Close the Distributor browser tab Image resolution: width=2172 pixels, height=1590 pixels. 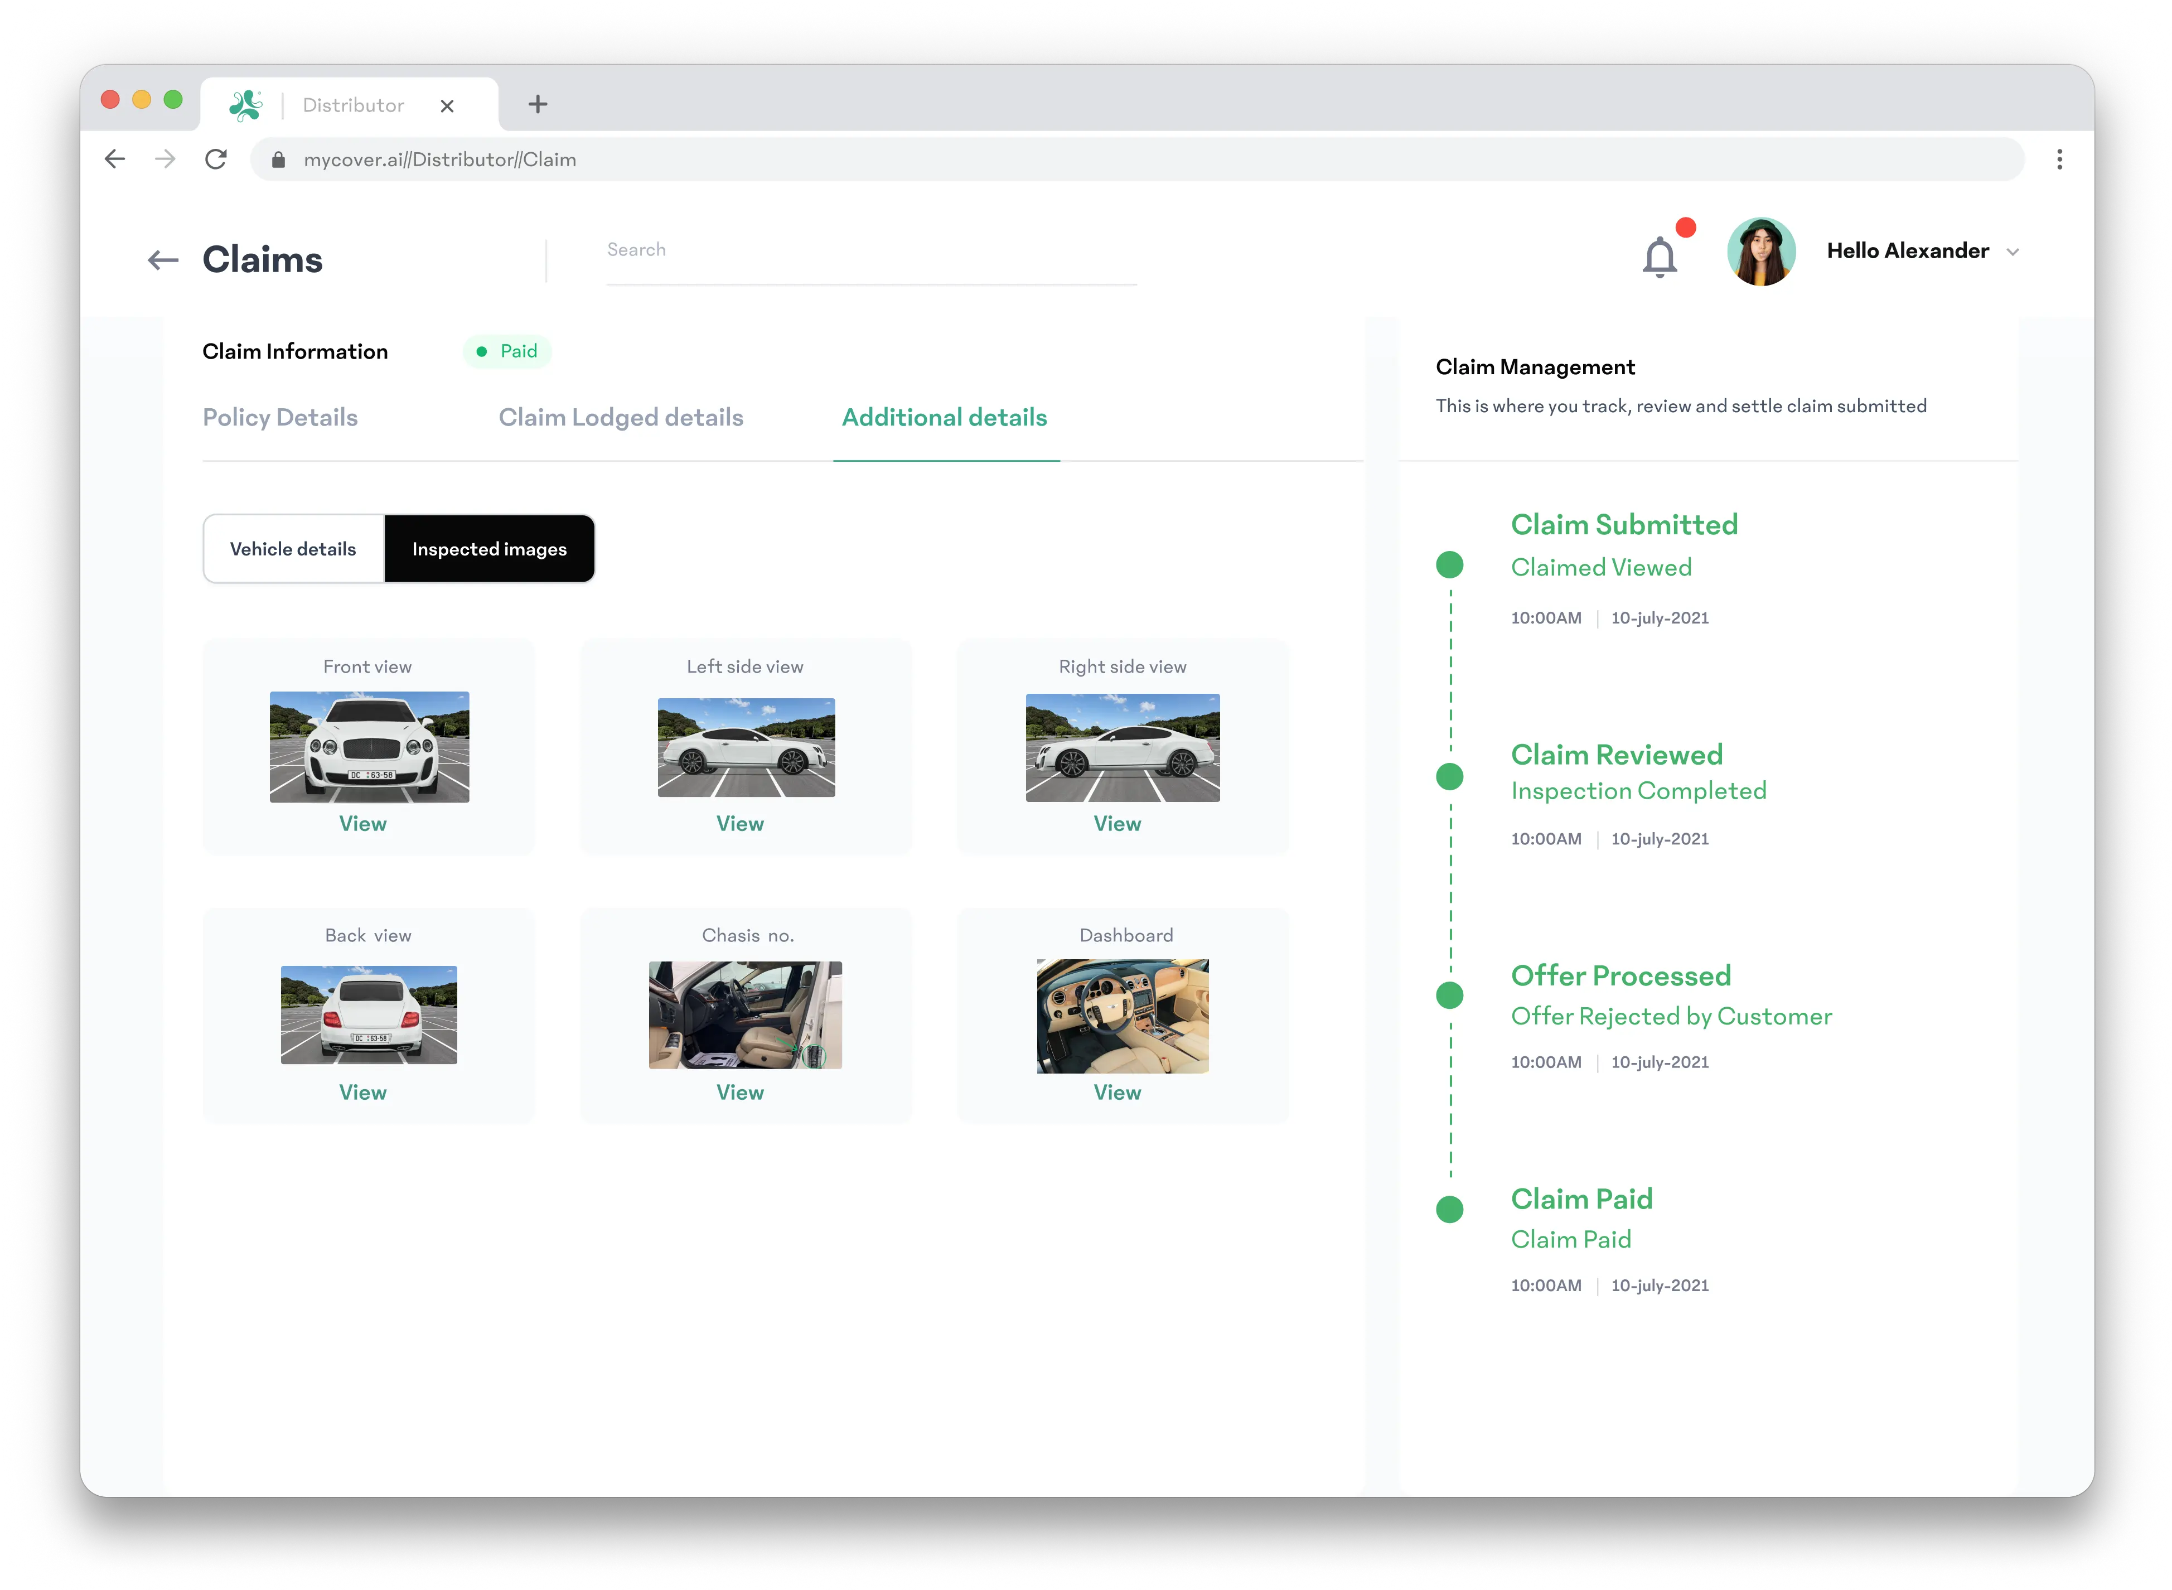pos(447,106)
